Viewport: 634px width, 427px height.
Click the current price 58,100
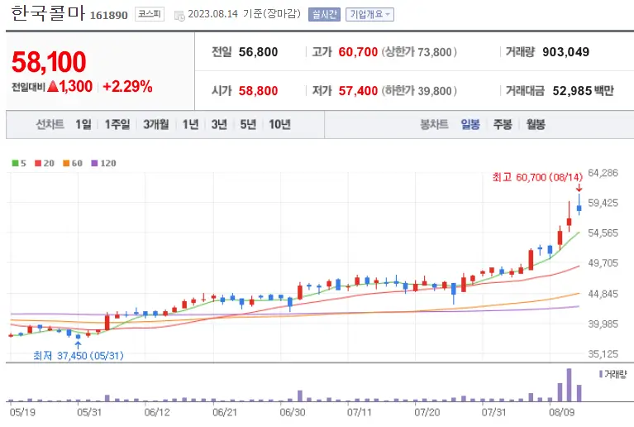click(49, 62)
